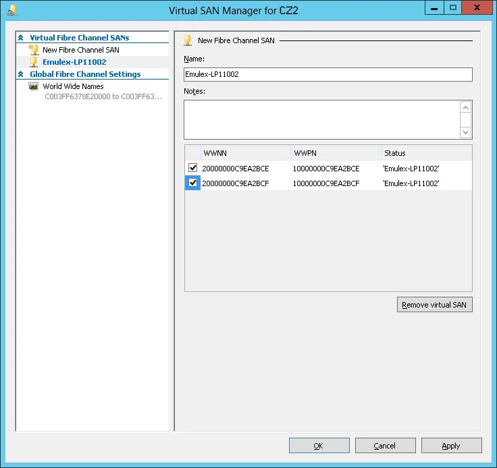Click the Apply button

(x=451, y=446)
